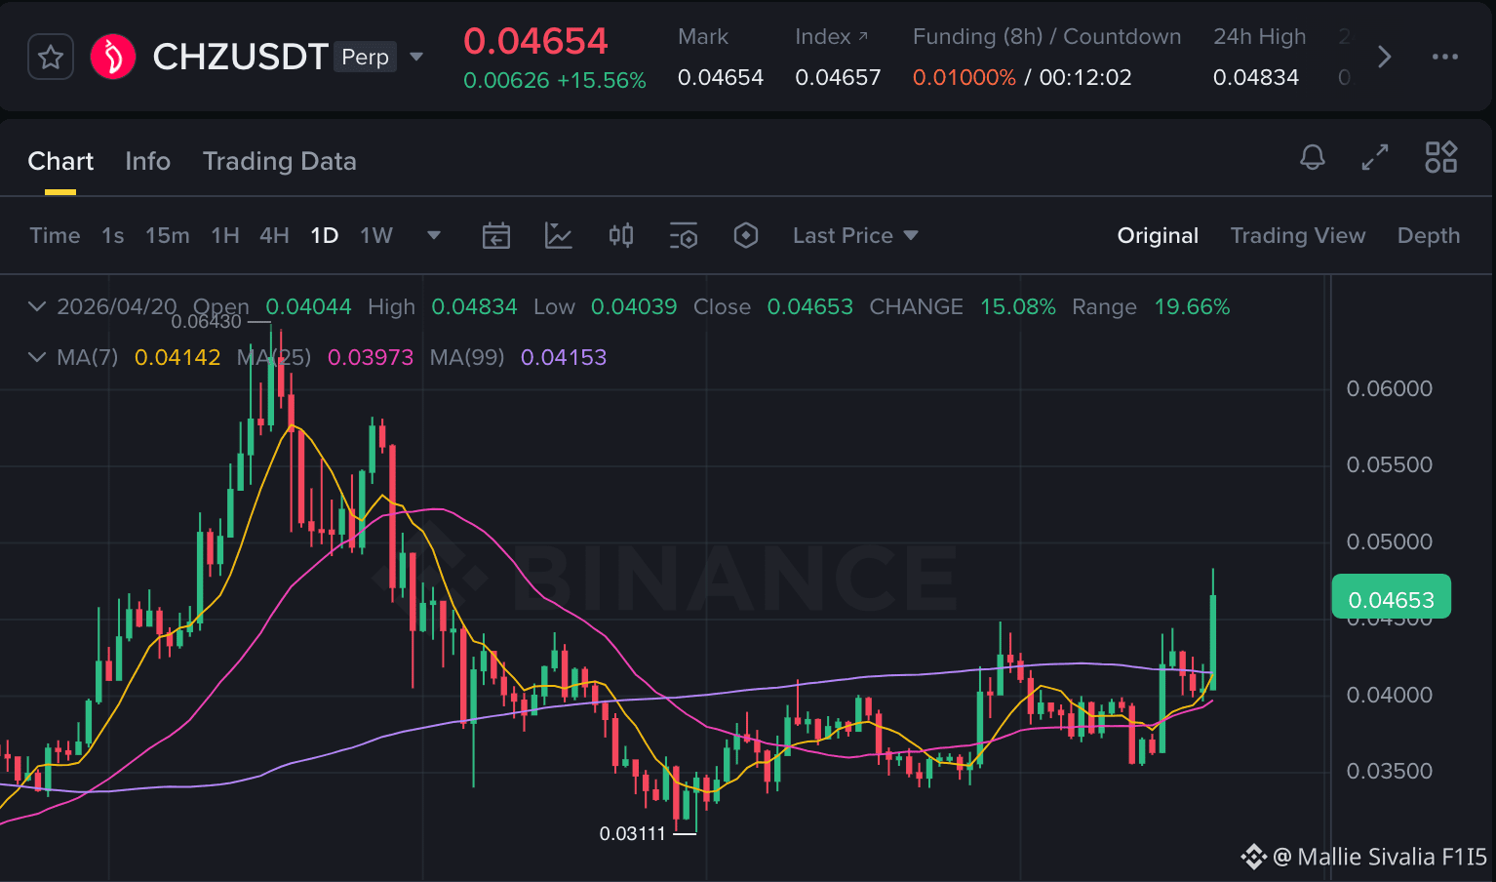Open the three-dot more options menu
Image resolution: width=1496 pixels, height=882 pixels.
coord(1444,57)
